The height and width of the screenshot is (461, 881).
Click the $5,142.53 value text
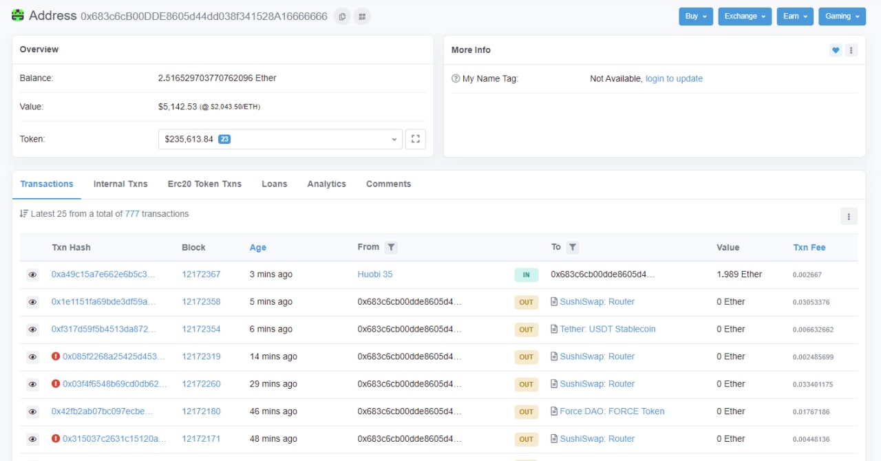point(178,107)
